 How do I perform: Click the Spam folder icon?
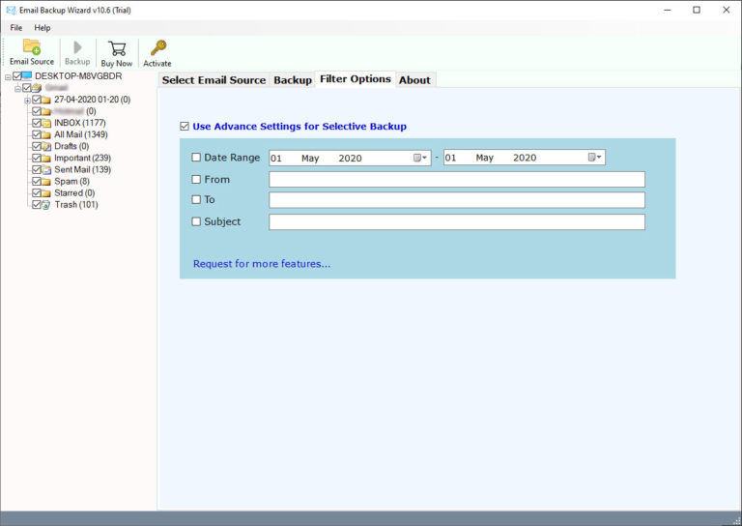click(x=46, y=182)
